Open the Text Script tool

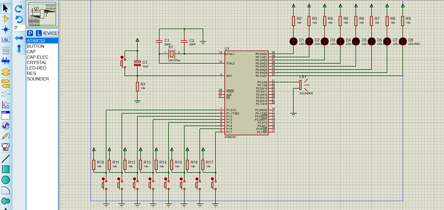click(x=6, y=50)
